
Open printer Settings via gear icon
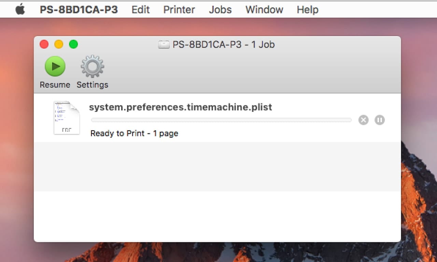click(92, 66)
